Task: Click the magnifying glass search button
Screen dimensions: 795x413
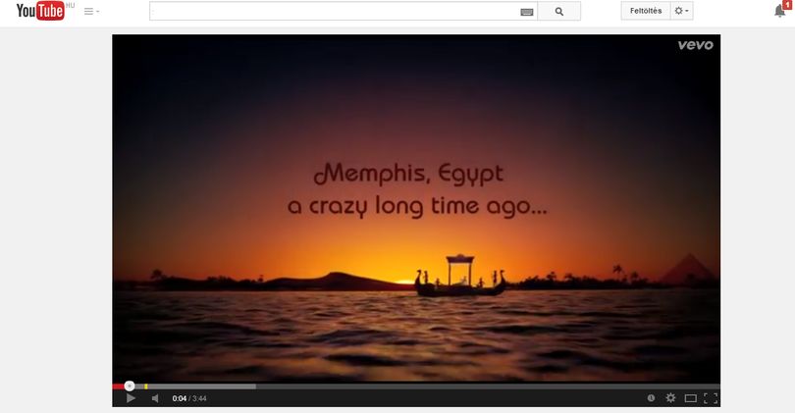Action: (x=558, y=11)
